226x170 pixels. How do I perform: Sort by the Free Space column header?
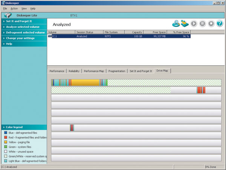155,32
